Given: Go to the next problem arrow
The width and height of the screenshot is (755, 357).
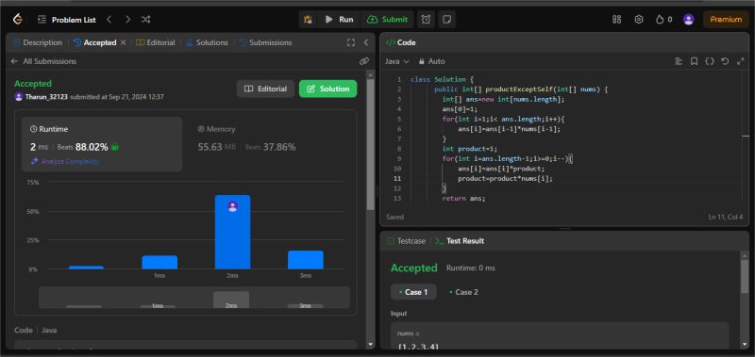Looking at the screenshot, I should pos(127,19).
